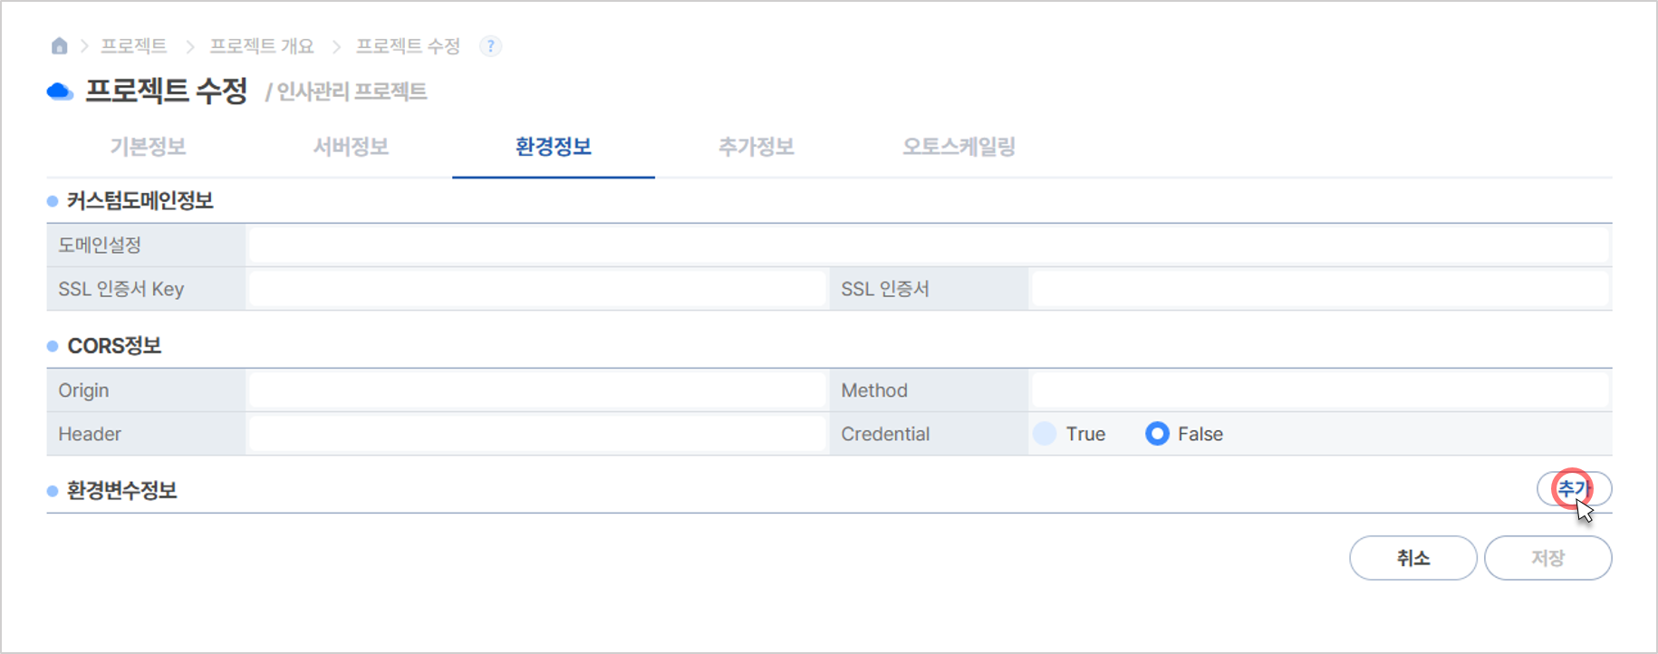Focus the 도메인설정 input field
Screen dimensions: 1658x654
[x=929, y=245]
